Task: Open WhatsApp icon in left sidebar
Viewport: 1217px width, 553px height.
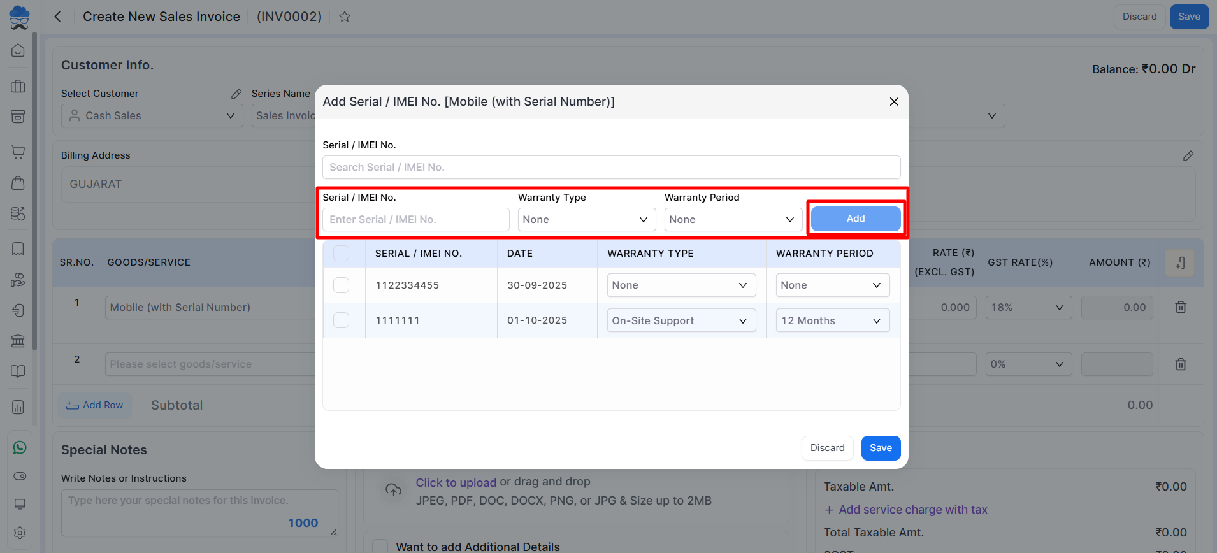Action: click(20, 447)
